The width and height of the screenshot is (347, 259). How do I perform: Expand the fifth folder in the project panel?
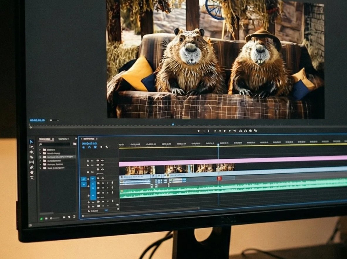(40, 164)
